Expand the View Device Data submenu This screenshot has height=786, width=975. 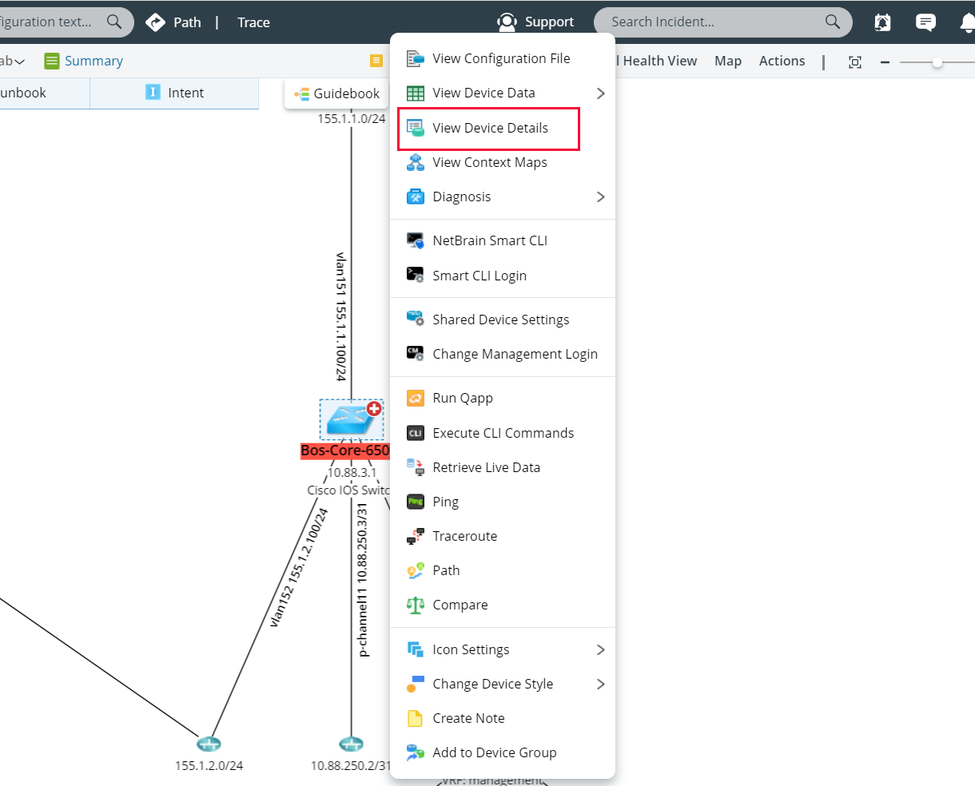[601, 93]
